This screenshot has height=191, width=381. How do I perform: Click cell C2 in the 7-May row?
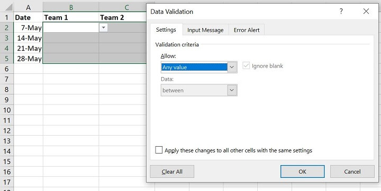pyautogui.click(x=126, y=27)
